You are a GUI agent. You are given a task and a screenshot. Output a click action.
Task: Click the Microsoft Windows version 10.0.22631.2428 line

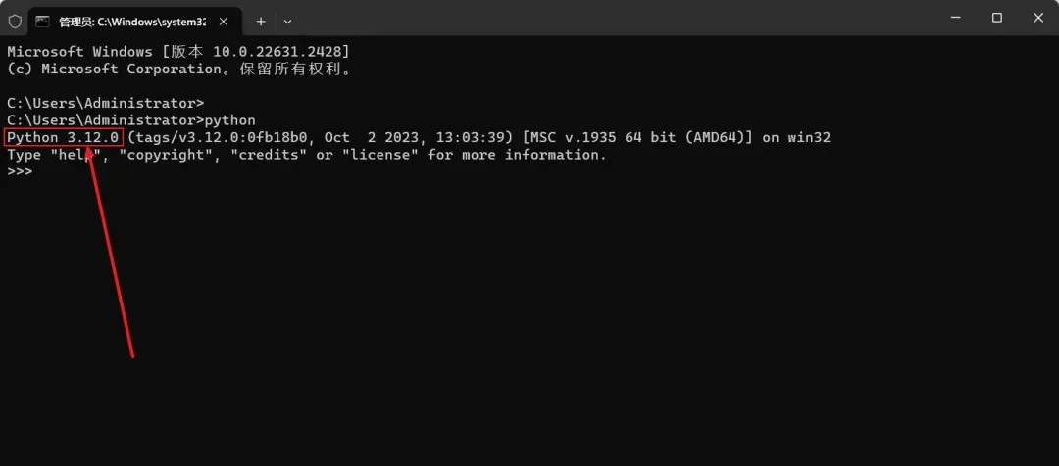point(178,52)
